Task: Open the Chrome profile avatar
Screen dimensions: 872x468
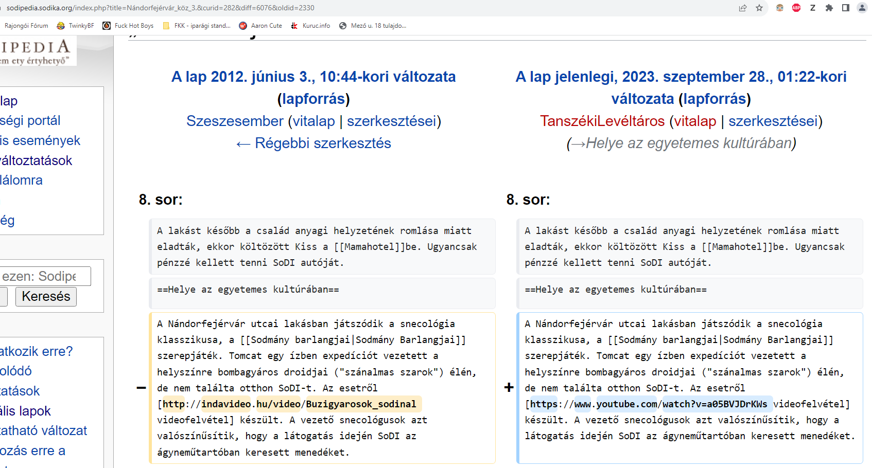Action: [x=862, y=8]
